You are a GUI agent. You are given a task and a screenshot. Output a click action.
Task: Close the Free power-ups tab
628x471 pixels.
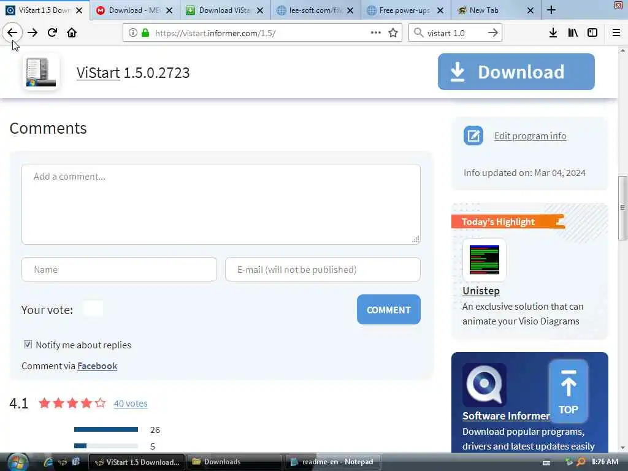pyautogui.click(x=440, y=10)
